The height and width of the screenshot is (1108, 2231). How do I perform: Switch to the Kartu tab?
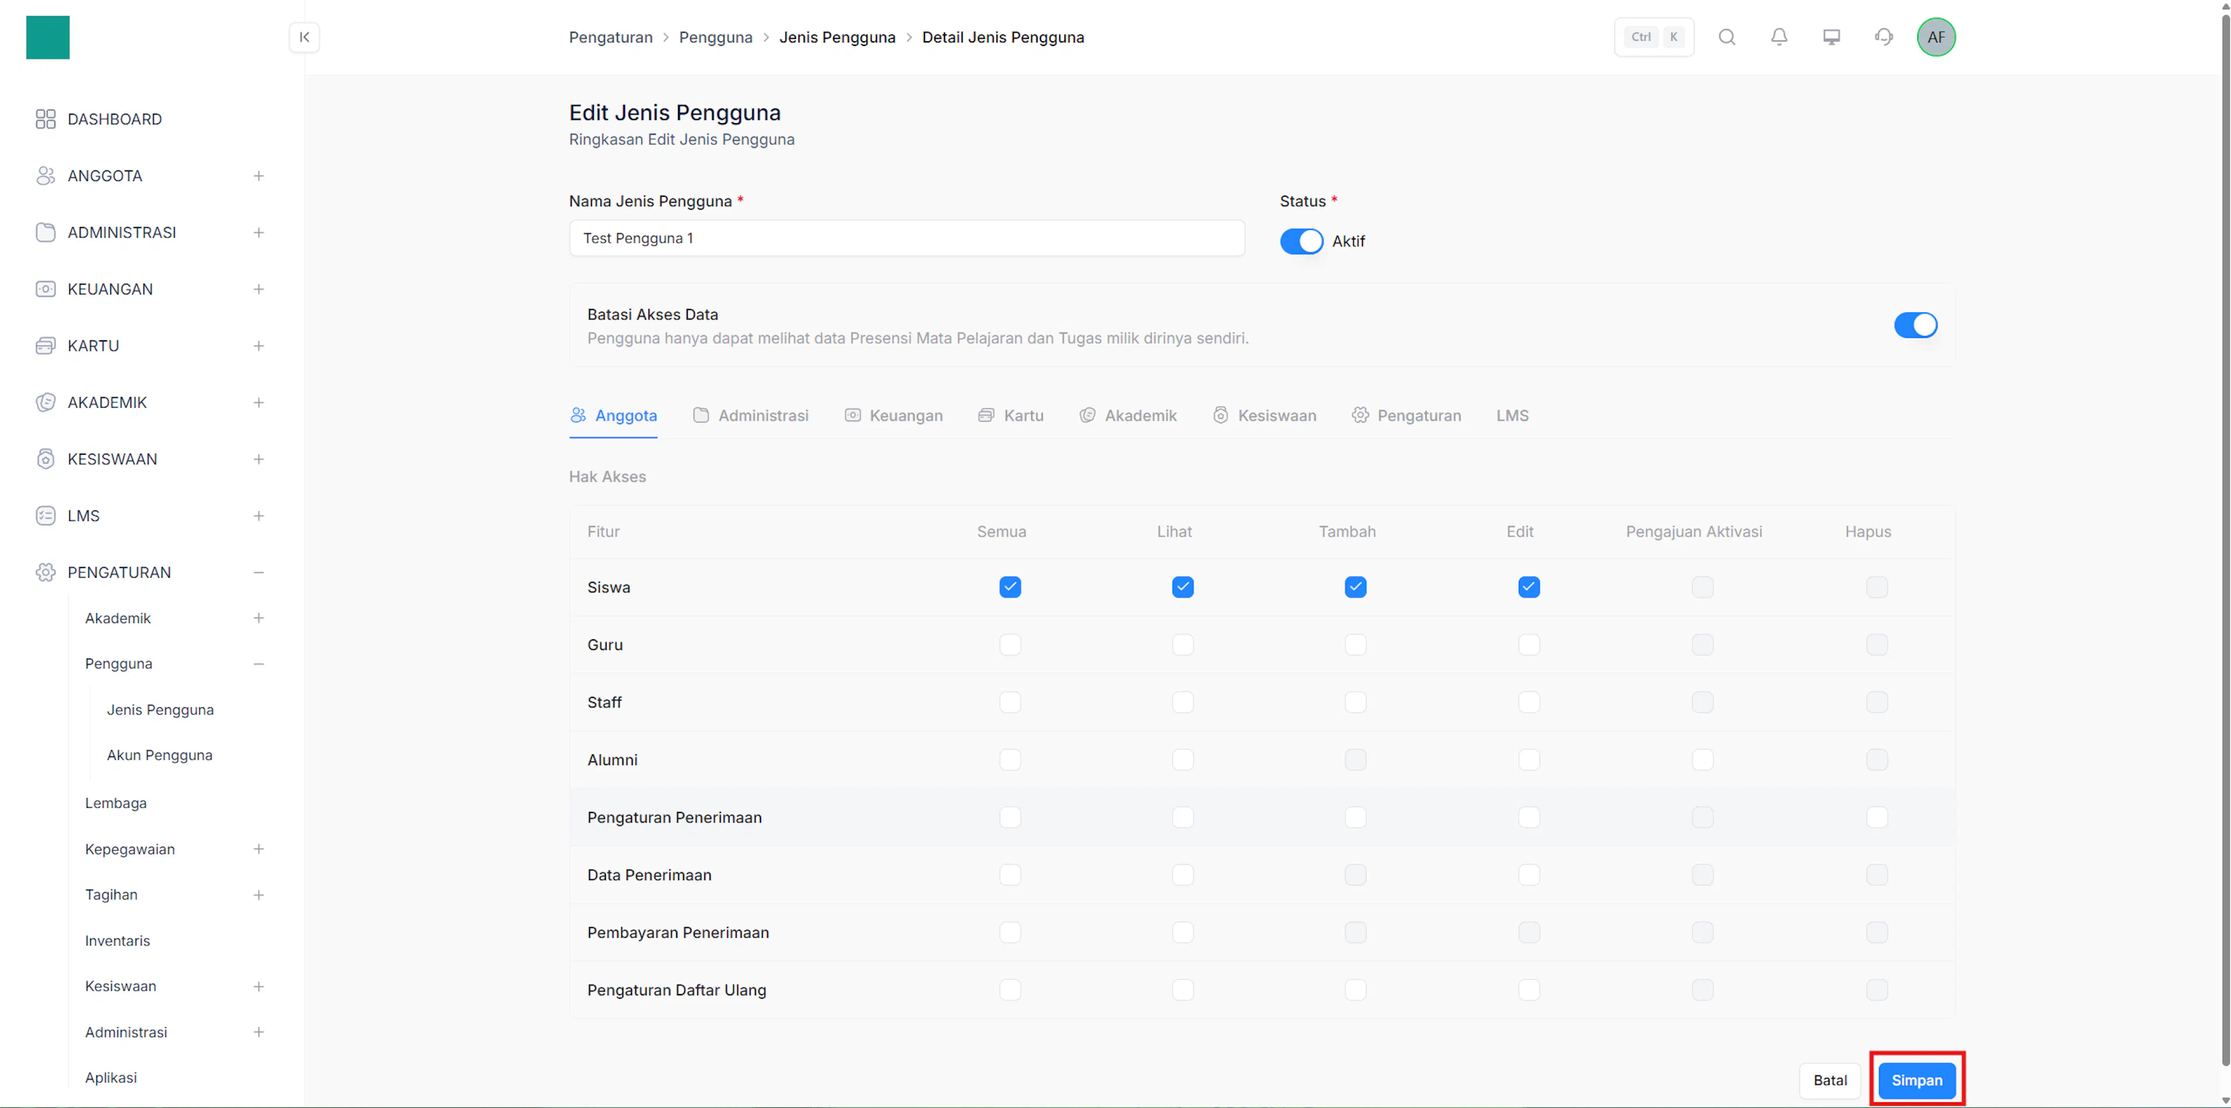(x=1010, y=416)
